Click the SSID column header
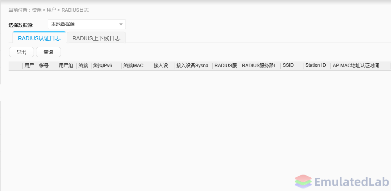The image size is (391, 191). (292, 65)
